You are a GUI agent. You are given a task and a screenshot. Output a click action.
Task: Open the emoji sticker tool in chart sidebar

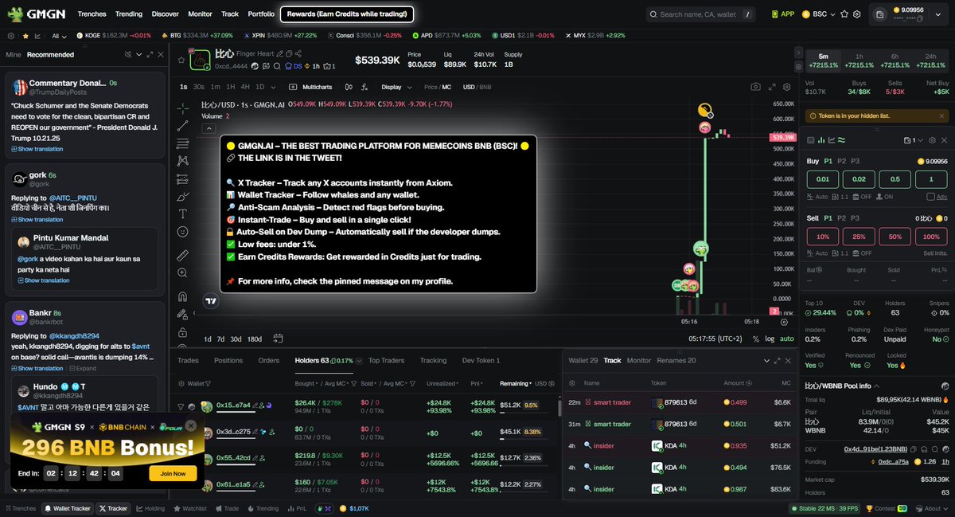coord(183,231)
